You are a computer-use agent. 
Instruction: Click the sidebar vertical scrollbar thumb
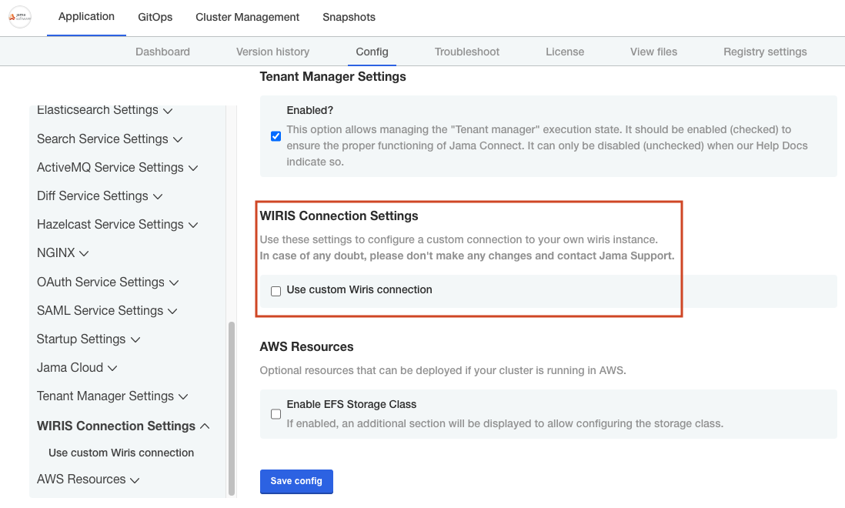[232, 409]
